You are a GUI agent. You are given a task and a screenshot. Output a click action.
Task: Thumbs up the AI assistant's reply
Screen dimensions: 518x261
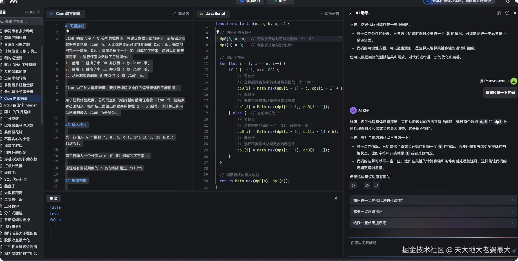tap(367, 185)
